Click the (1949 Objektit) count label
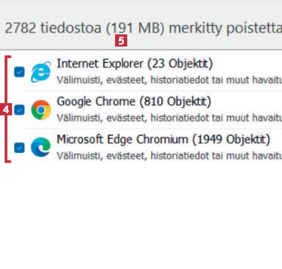This screenshot has width=282, height=269. [231, 140]
